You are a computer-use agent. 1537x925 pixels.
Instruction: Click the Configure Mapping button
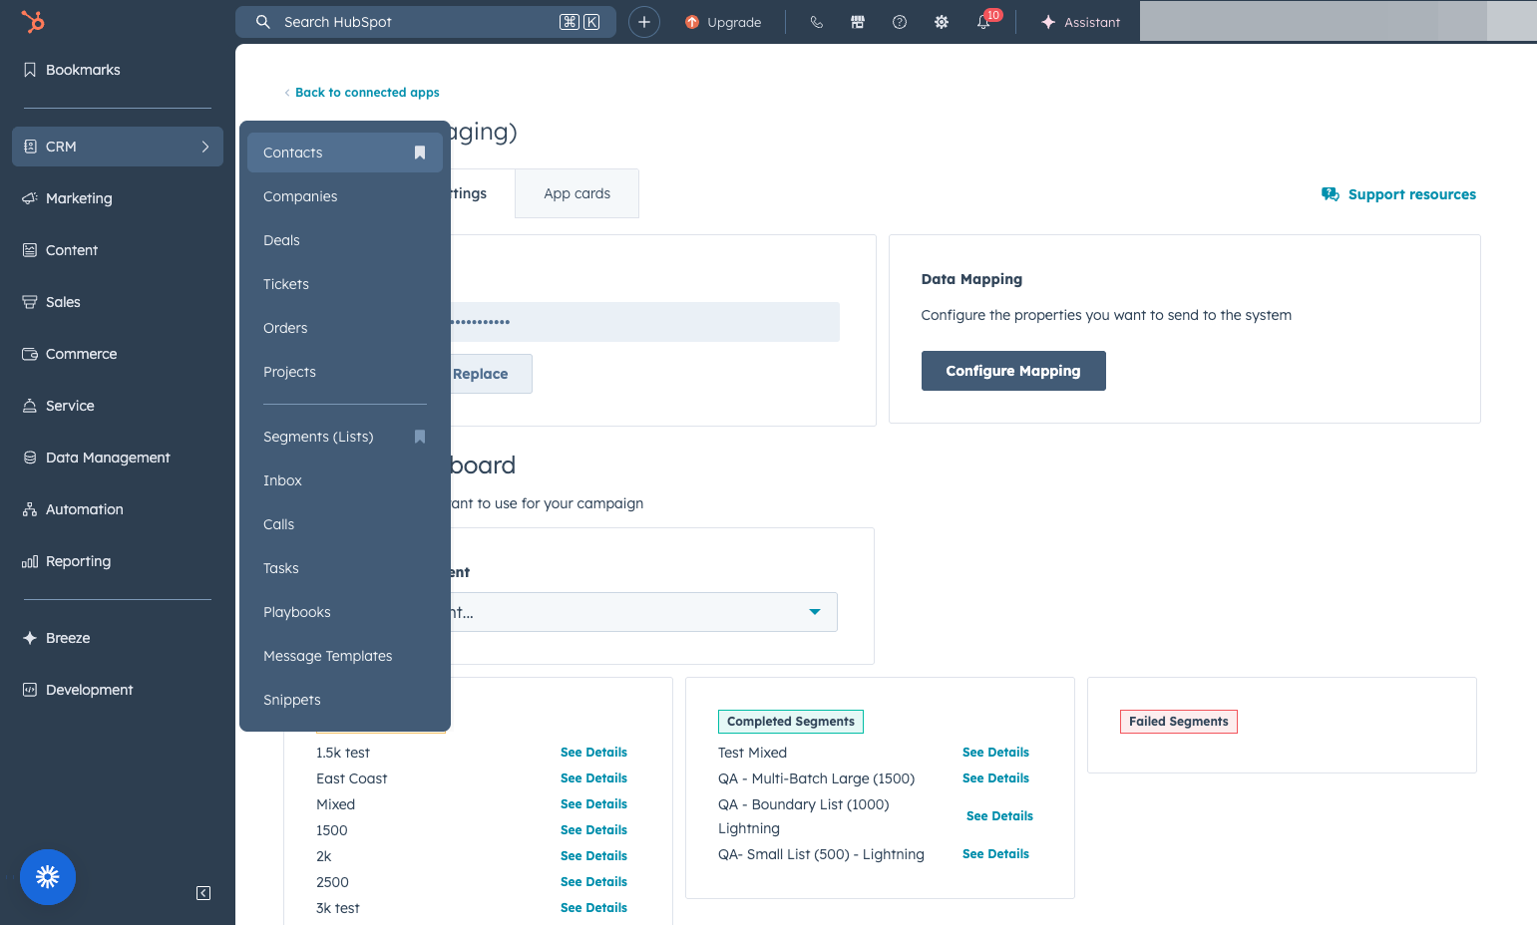click(x=1013, y=371)
